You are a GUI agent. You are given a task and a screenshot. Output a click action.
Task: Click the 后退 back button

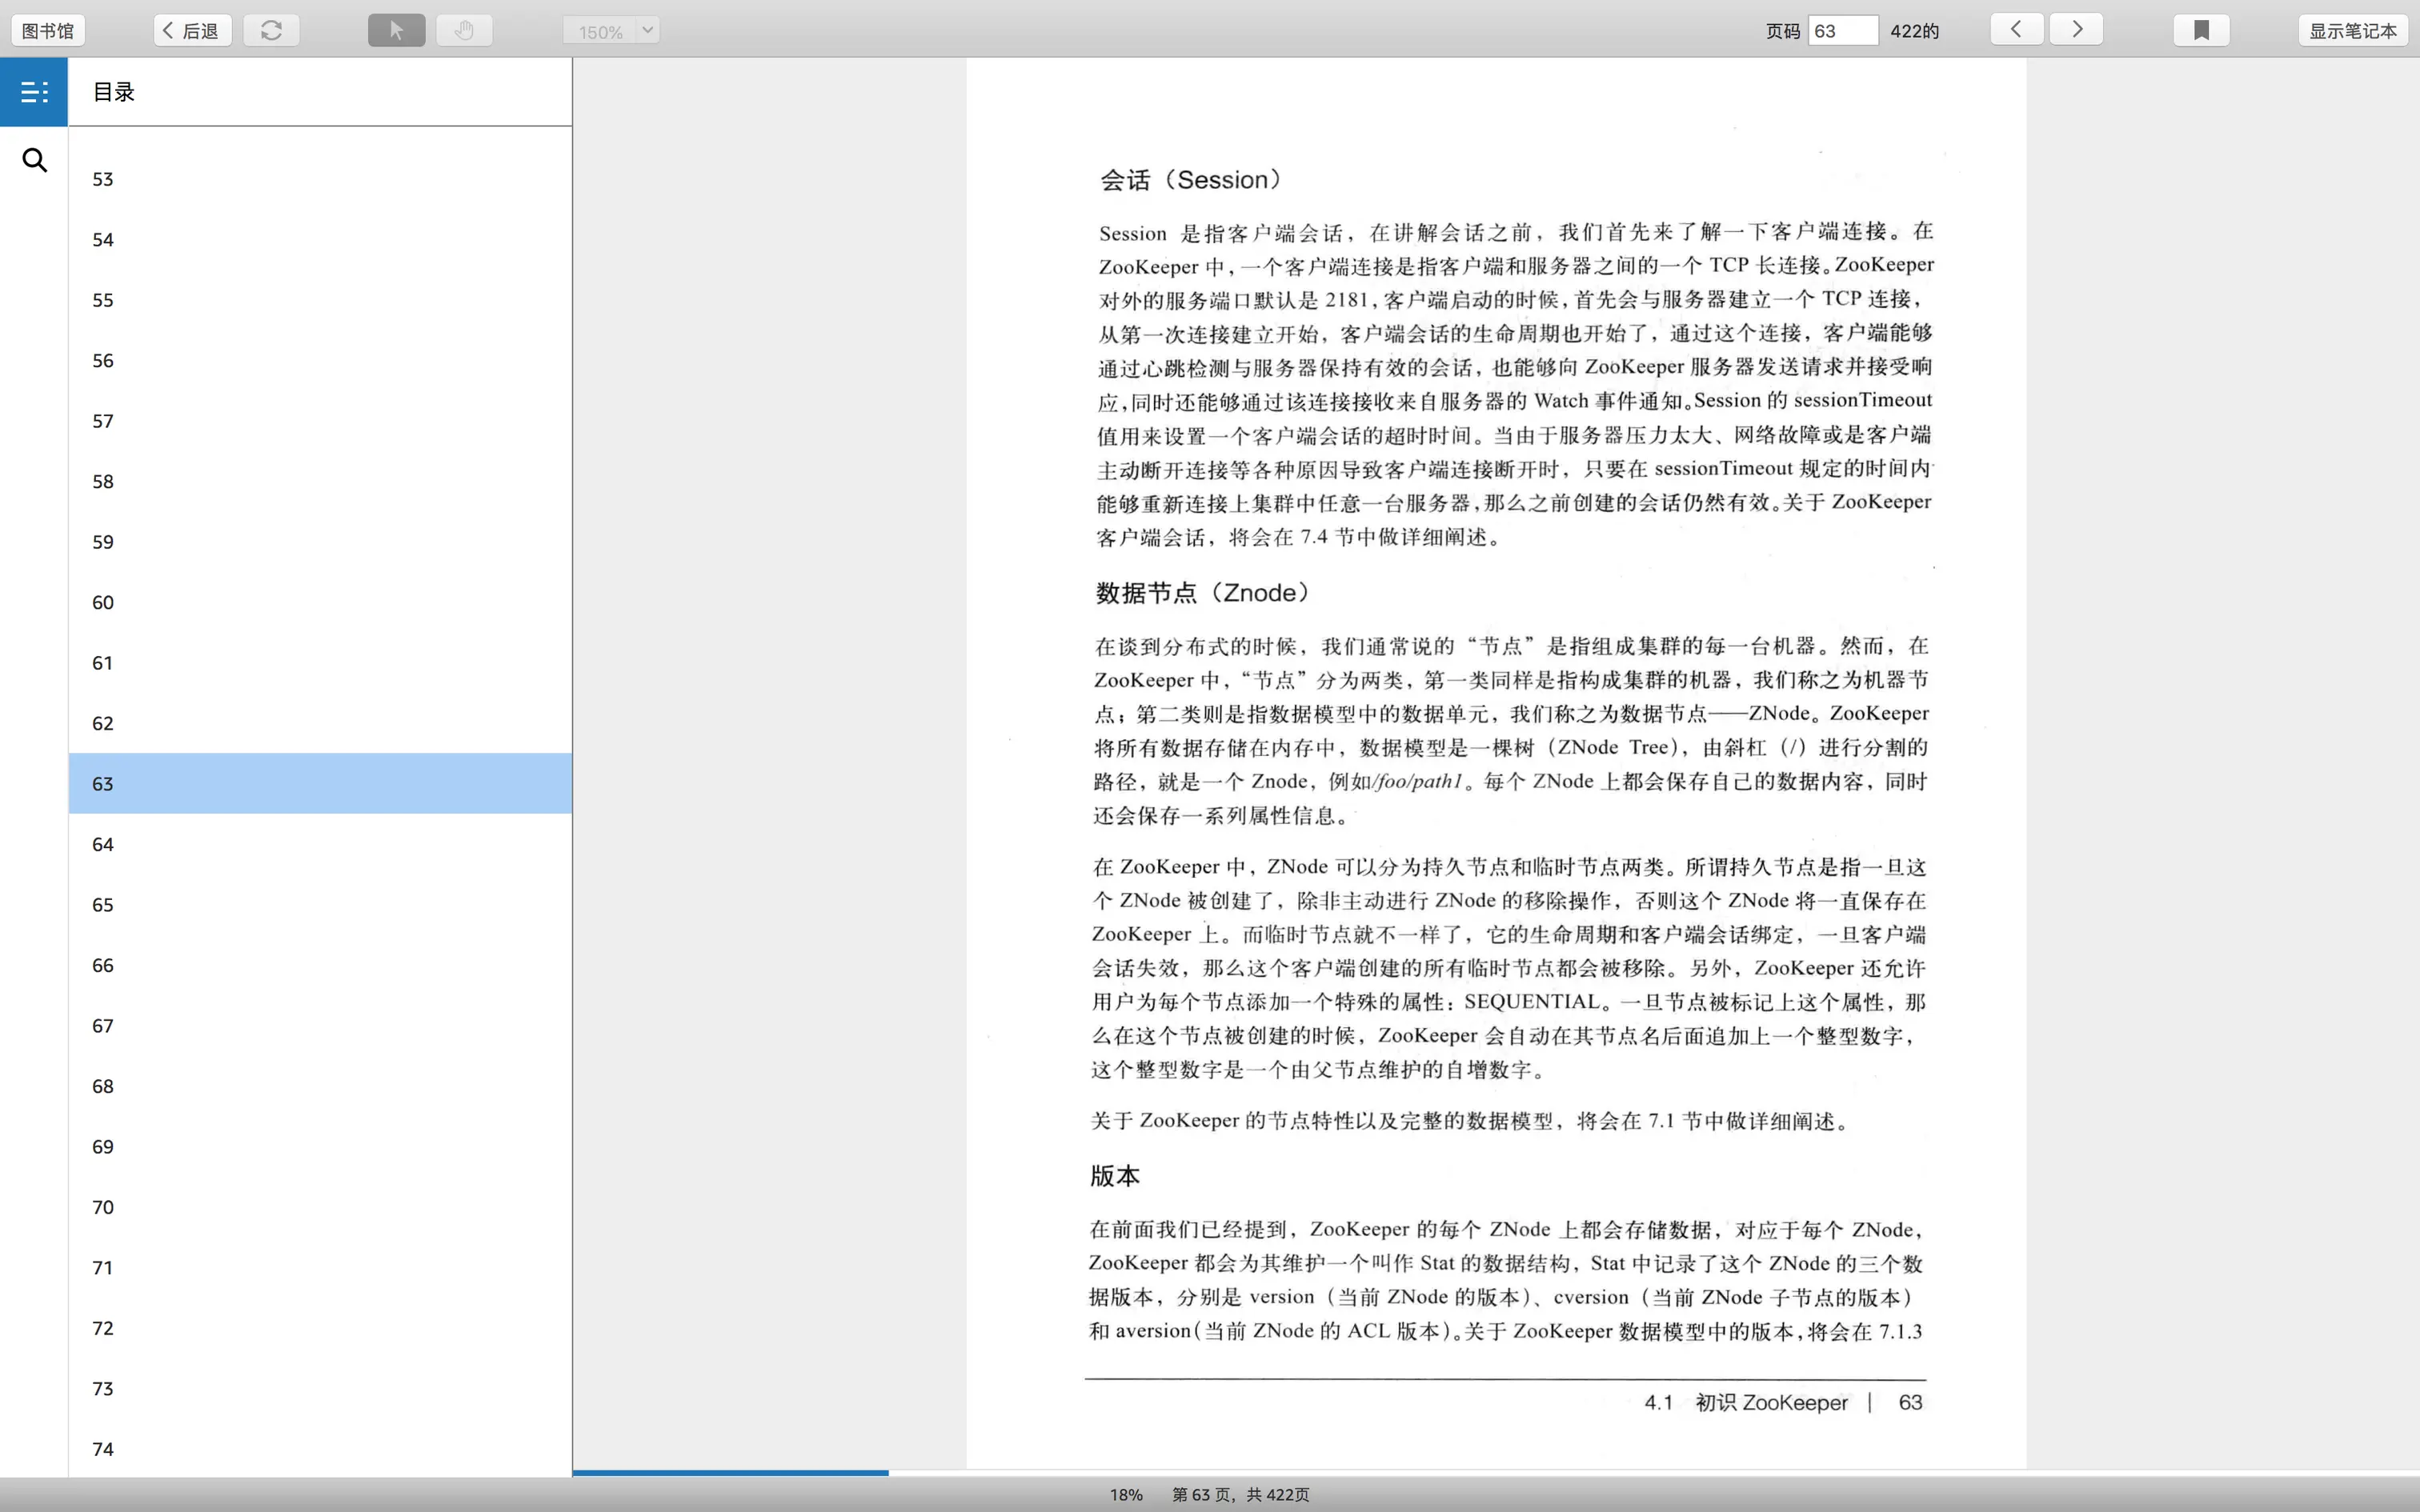[192, 30]
